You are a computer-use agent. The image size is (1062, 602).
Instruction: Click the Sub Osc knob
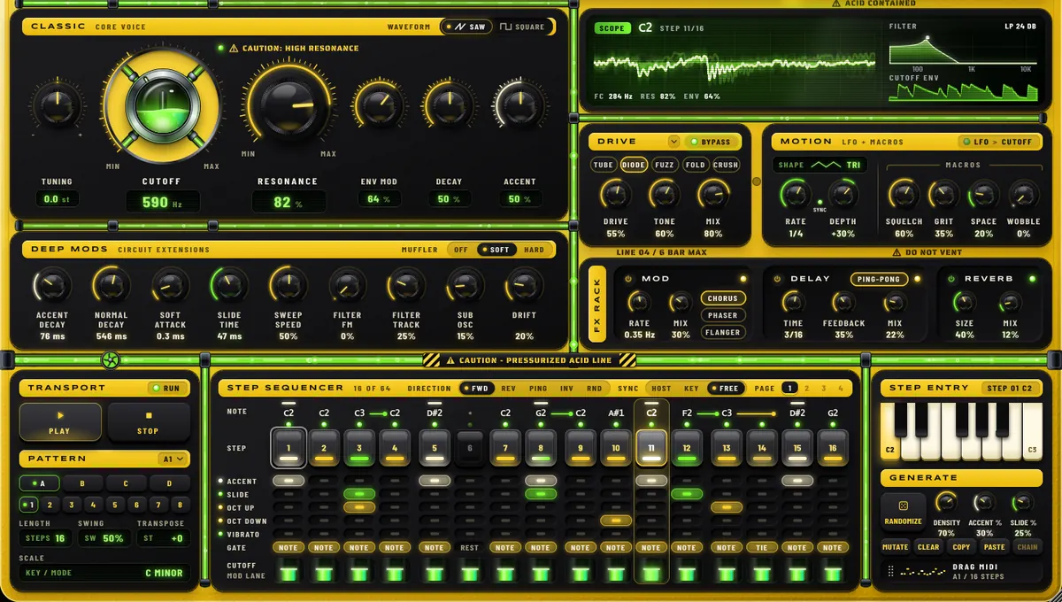click(x=465, y=285)
